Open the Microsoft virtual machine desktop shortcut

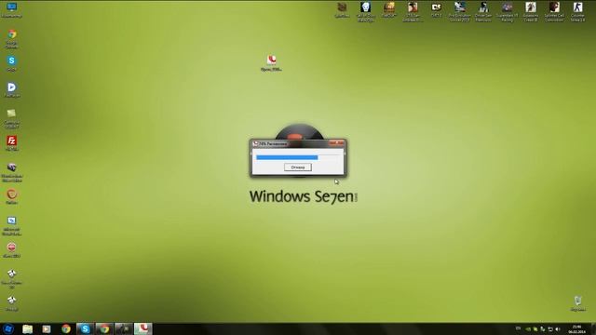click(x=12, y=225)
